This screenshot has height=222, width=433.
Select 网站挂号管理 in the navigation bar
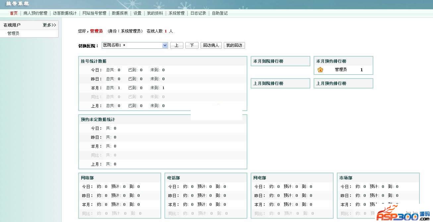[94, 13]
